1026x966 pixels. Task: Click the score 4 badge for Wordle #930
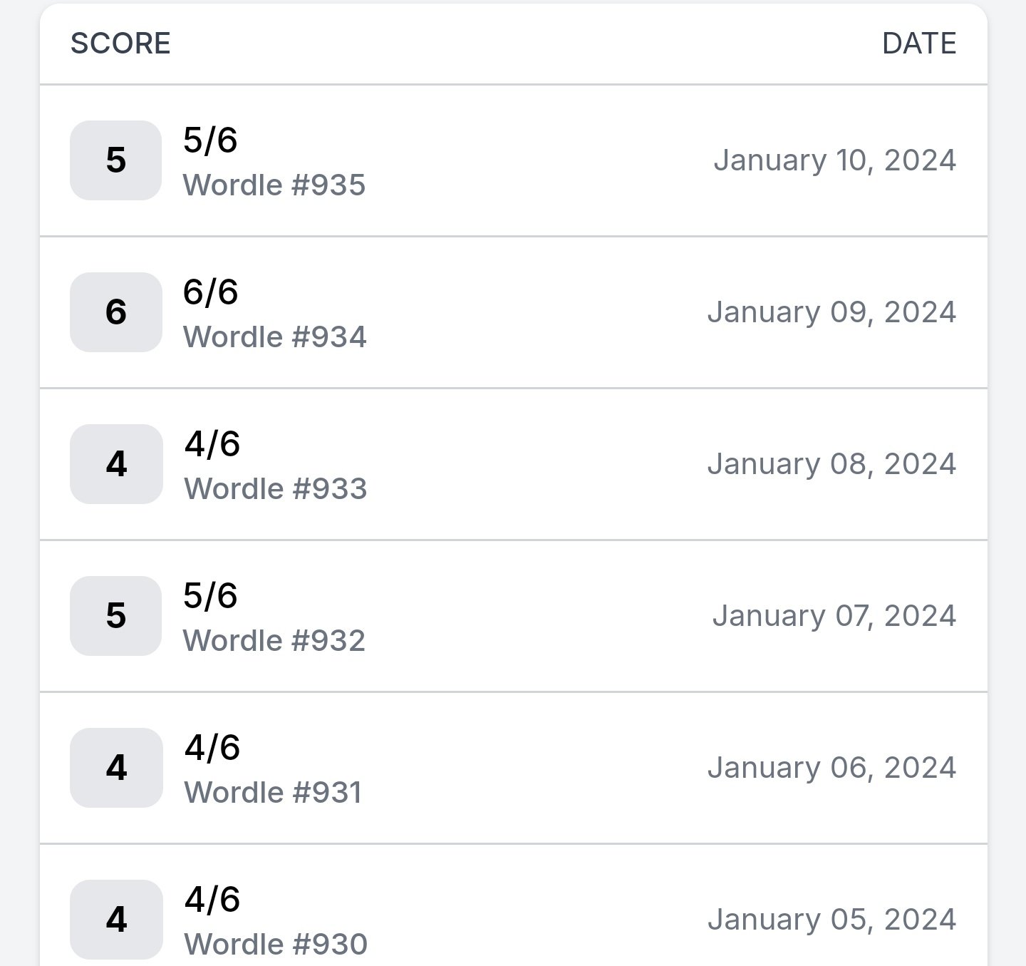pyautogui.click(x=116, y=920)
